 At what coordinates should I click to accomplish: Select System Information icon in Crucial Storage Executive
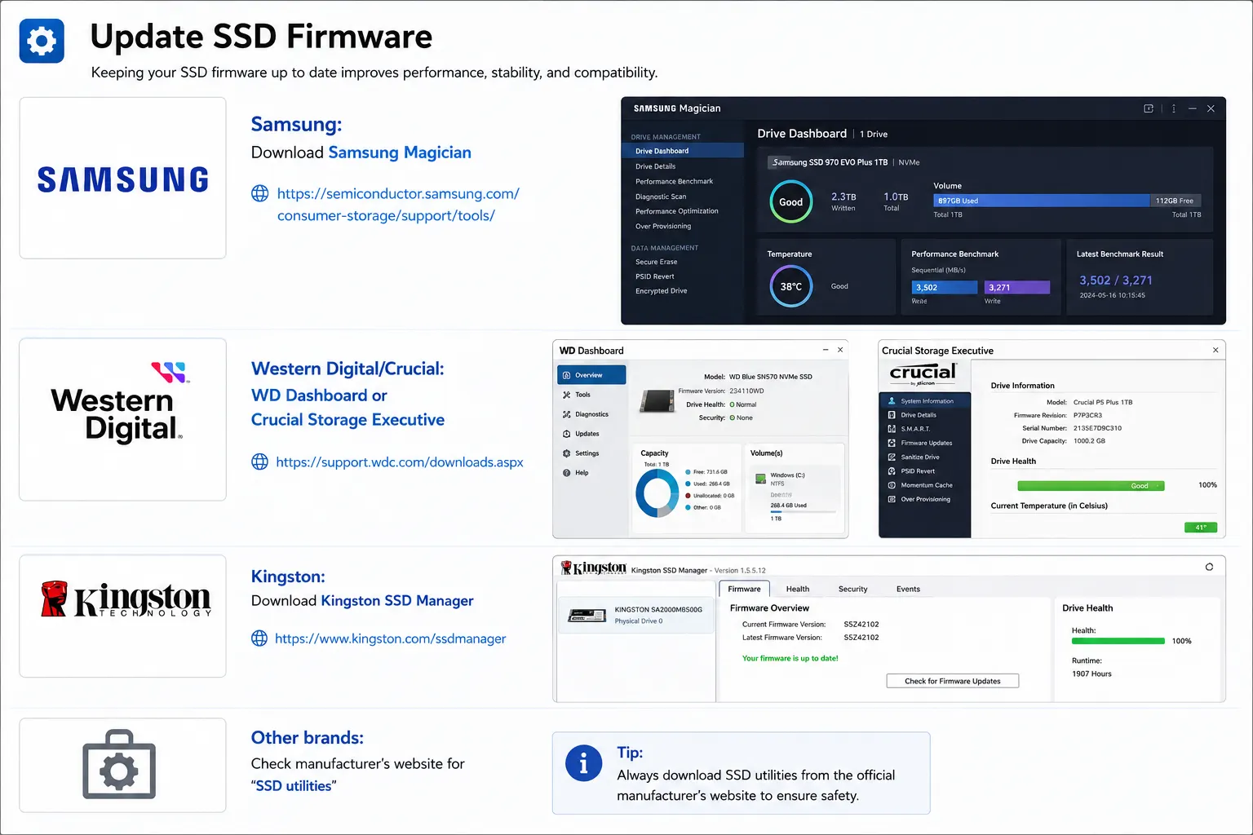[892, 401]
